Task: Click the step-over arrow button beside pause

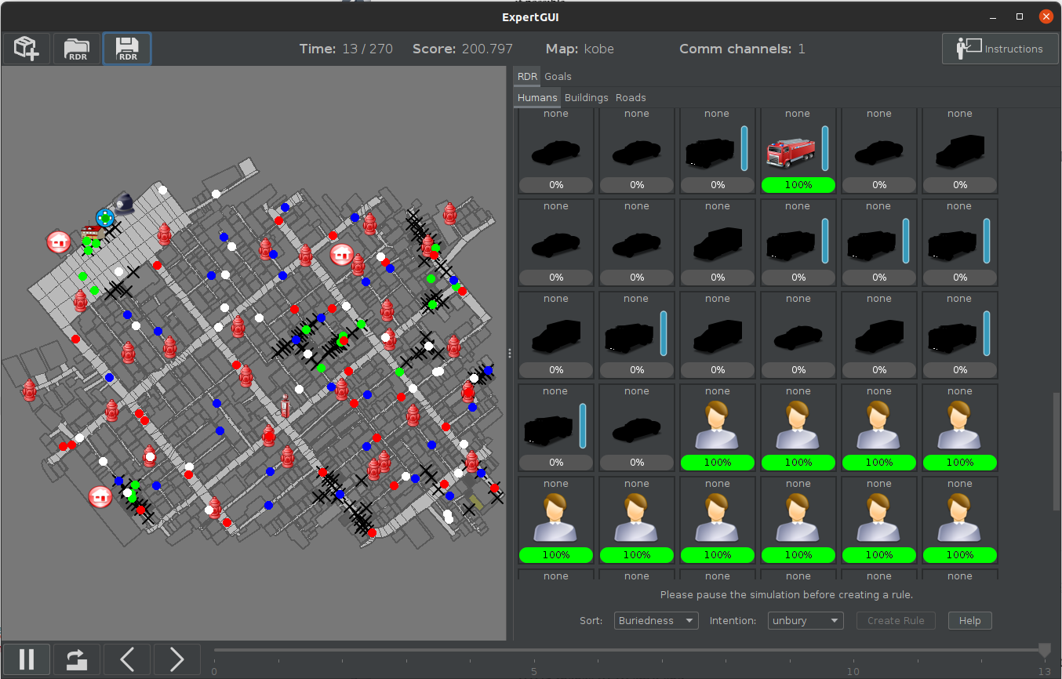Action: click(77, 659)
